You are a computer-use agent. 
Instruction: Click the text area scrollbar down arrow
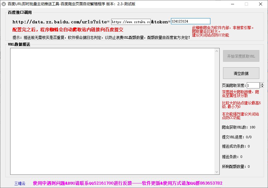tap(217, 172)
